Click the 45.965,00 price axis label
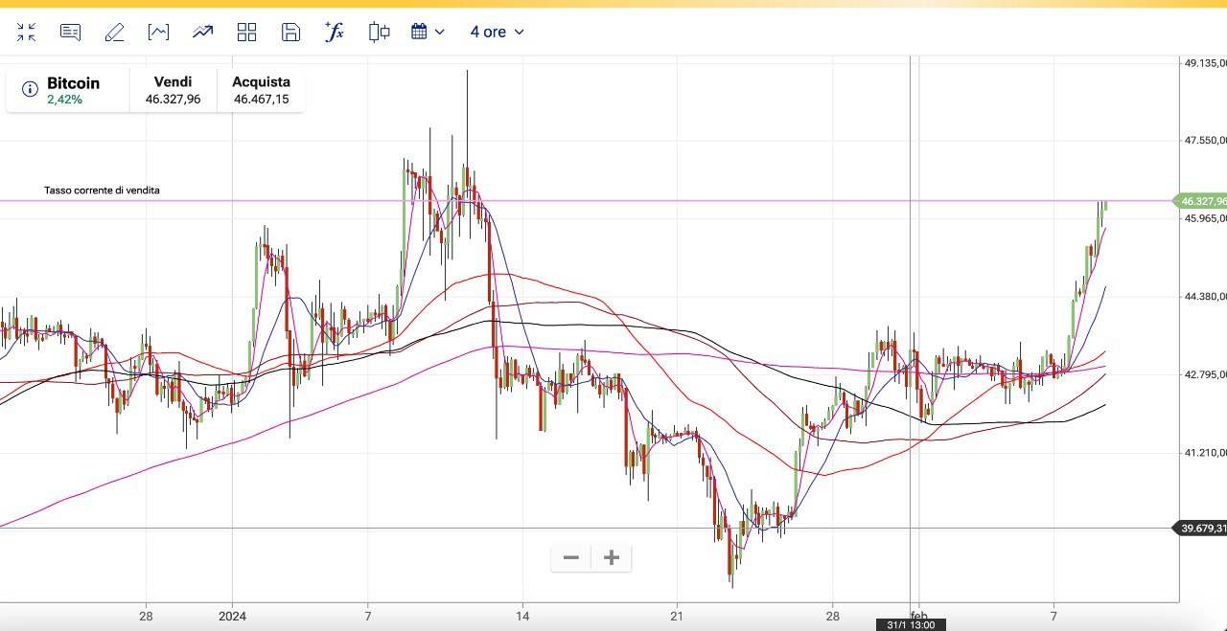The height and width of the screenshot is (631, 1227). (x=1205, y=218)
